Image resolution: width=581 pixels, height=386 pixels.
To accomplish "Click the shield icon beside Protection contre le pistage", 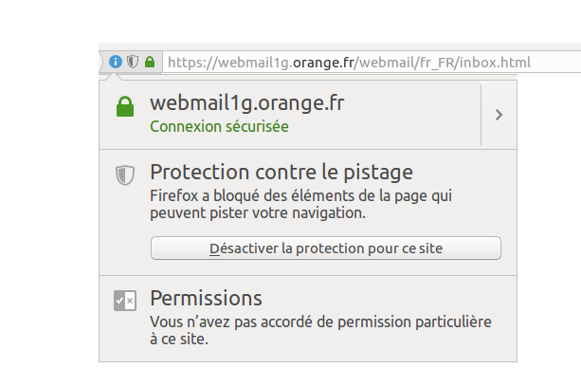I will (124, 175).
